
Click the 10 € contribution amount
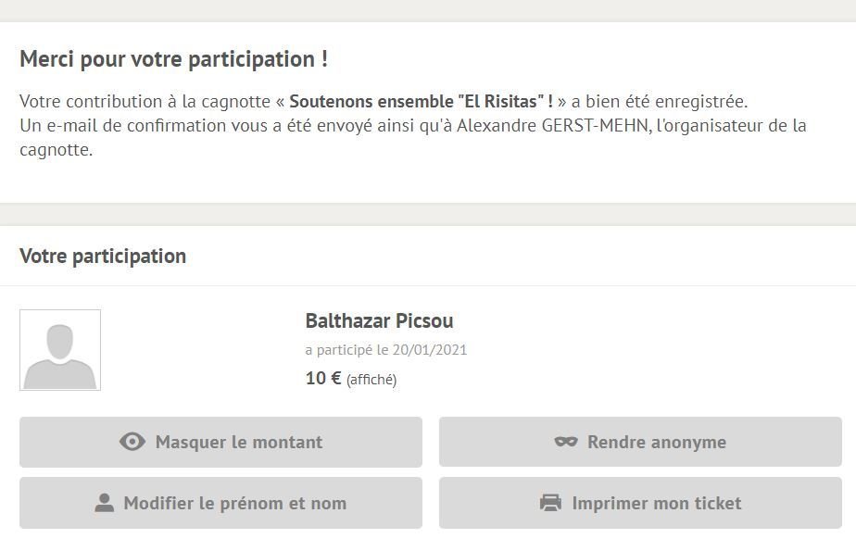coord(323,378)
